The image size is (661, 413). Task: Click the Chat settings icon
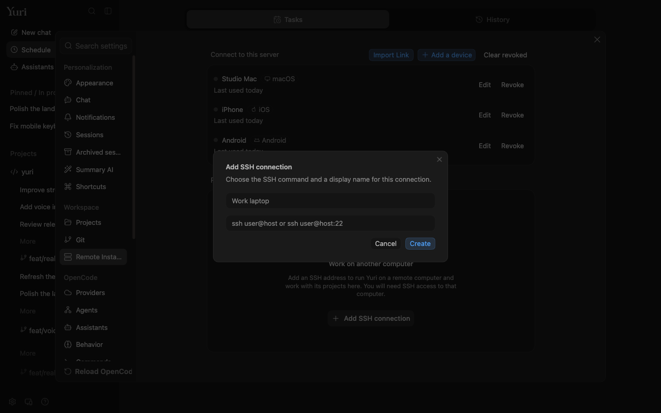68,100
